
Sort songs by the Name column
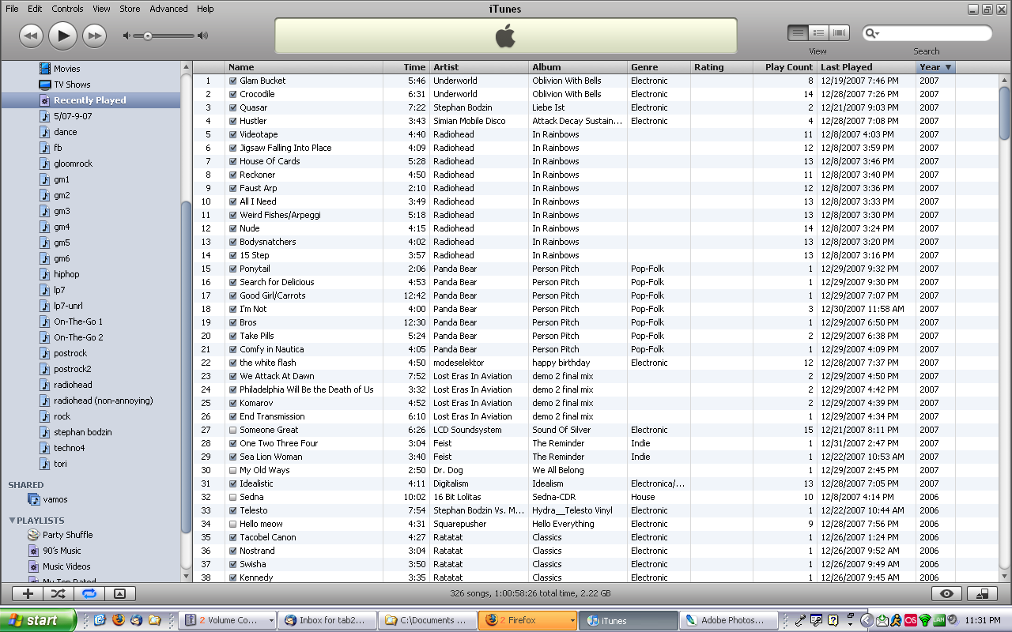point(304,67)
